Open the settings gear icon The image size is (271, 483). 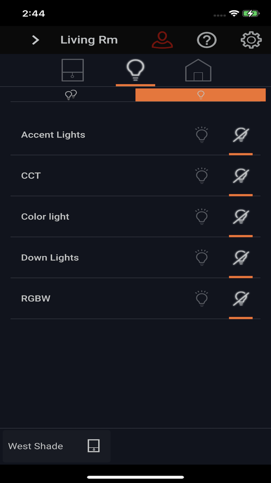coord(251,40)
